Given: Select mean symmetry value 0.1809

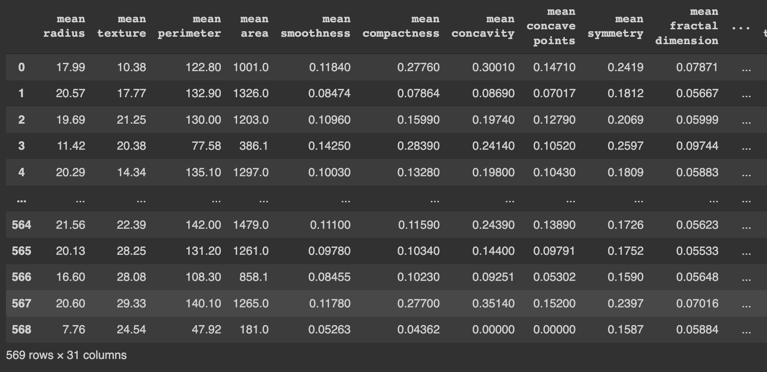Looking at the screenshot, I should pos(626,173).
